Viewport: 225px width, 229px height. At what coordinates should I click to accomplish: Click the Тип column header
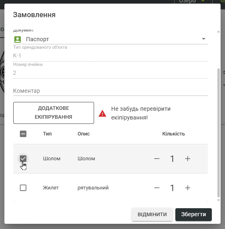[x=47, y=134]
